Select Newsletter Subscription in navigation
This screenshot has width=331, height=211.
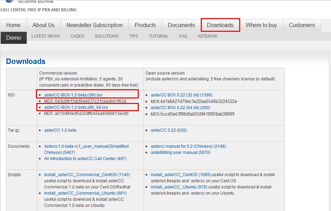95,25
